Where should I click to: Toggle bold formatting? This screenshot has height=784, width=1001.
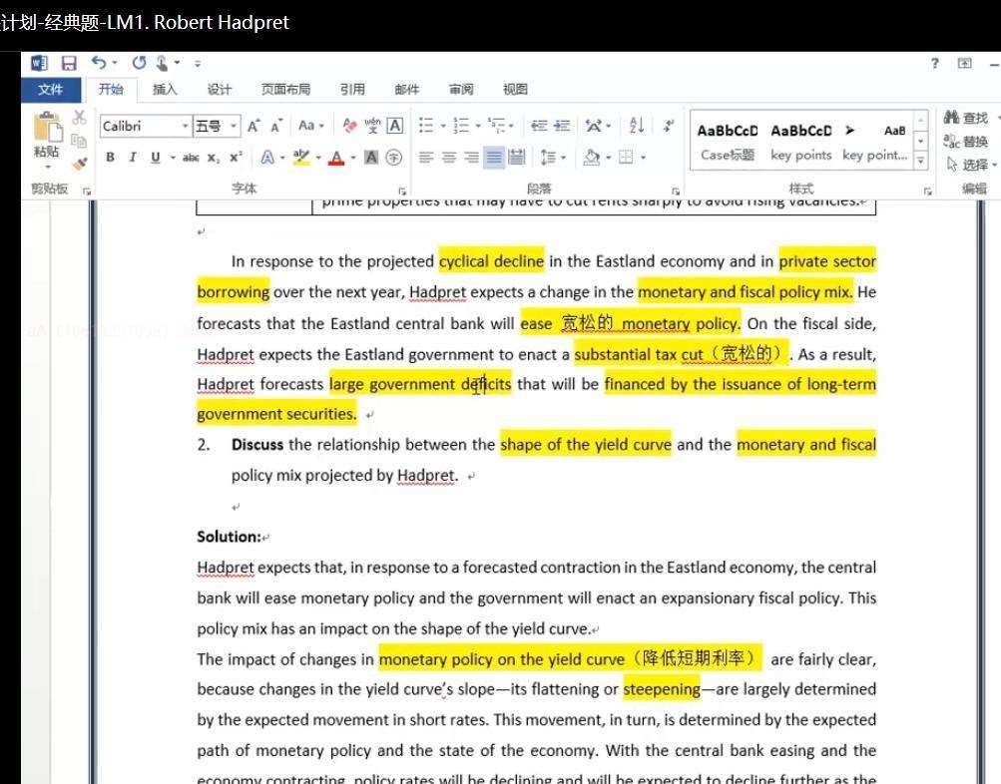[x=111, y=158]
